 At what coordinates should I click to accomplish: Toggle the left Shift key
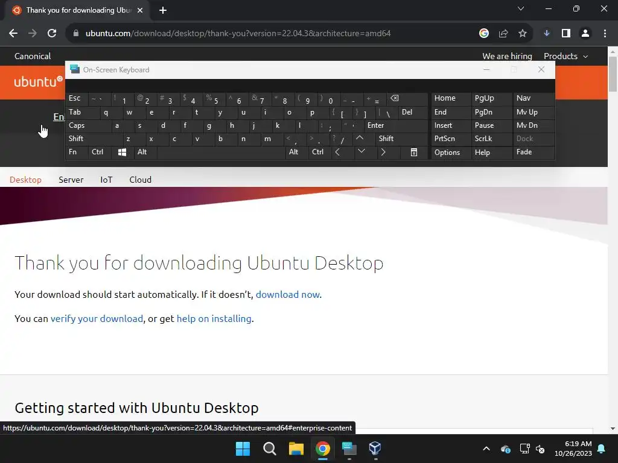point(94,139)
